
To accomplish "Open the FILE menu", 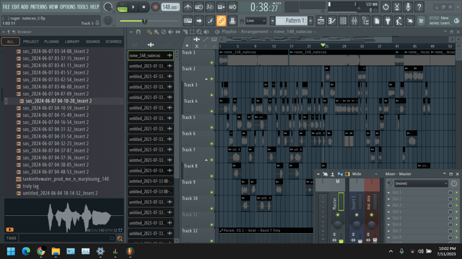I will click(6, 7).
